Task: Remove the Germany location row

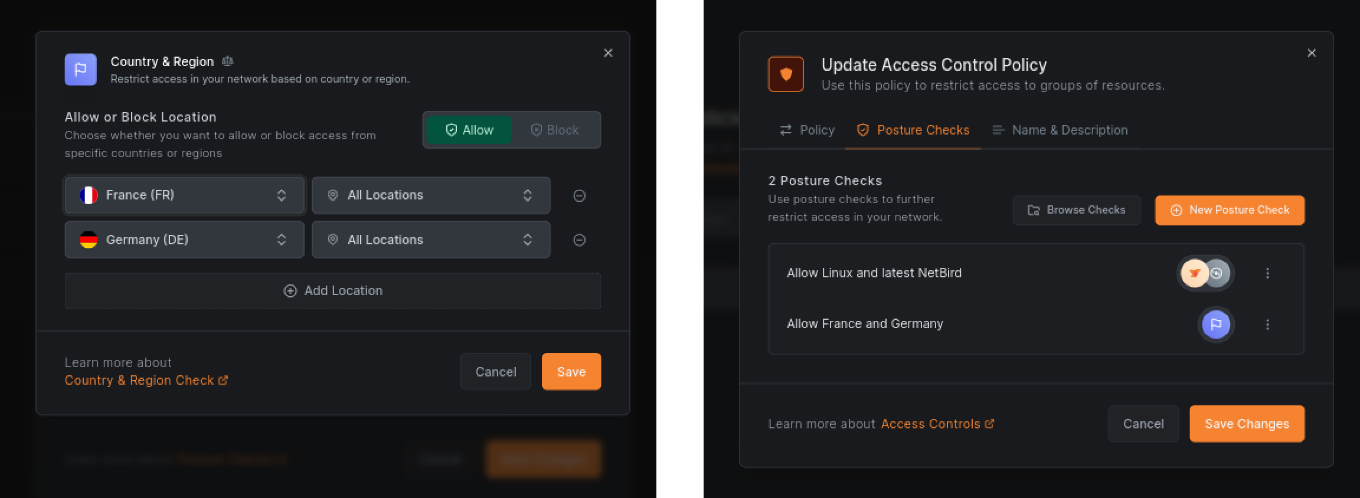Action: (x=579, y=240)
